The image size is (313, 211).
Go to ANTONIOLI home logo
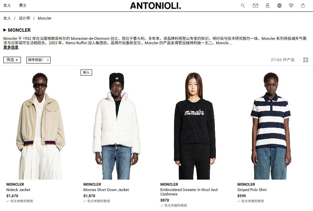155,6
